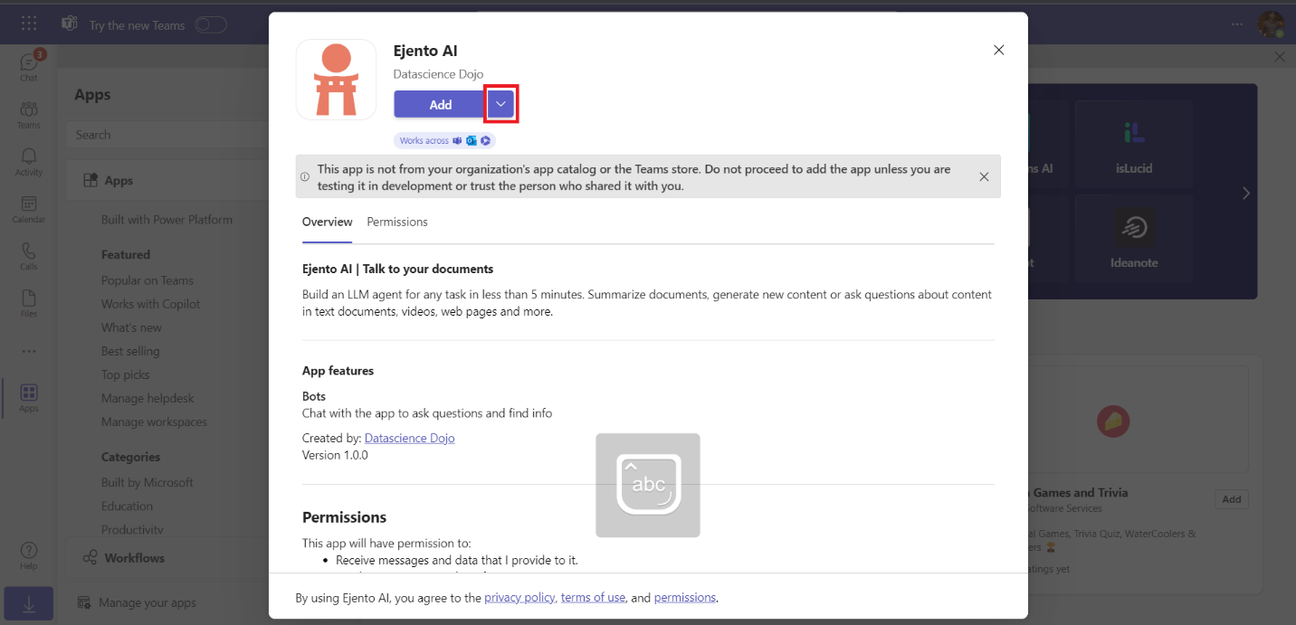Click the Help question mark icon

[28, 554]
